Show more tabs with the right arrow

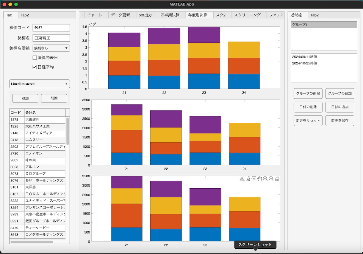(x=282, y=15)
